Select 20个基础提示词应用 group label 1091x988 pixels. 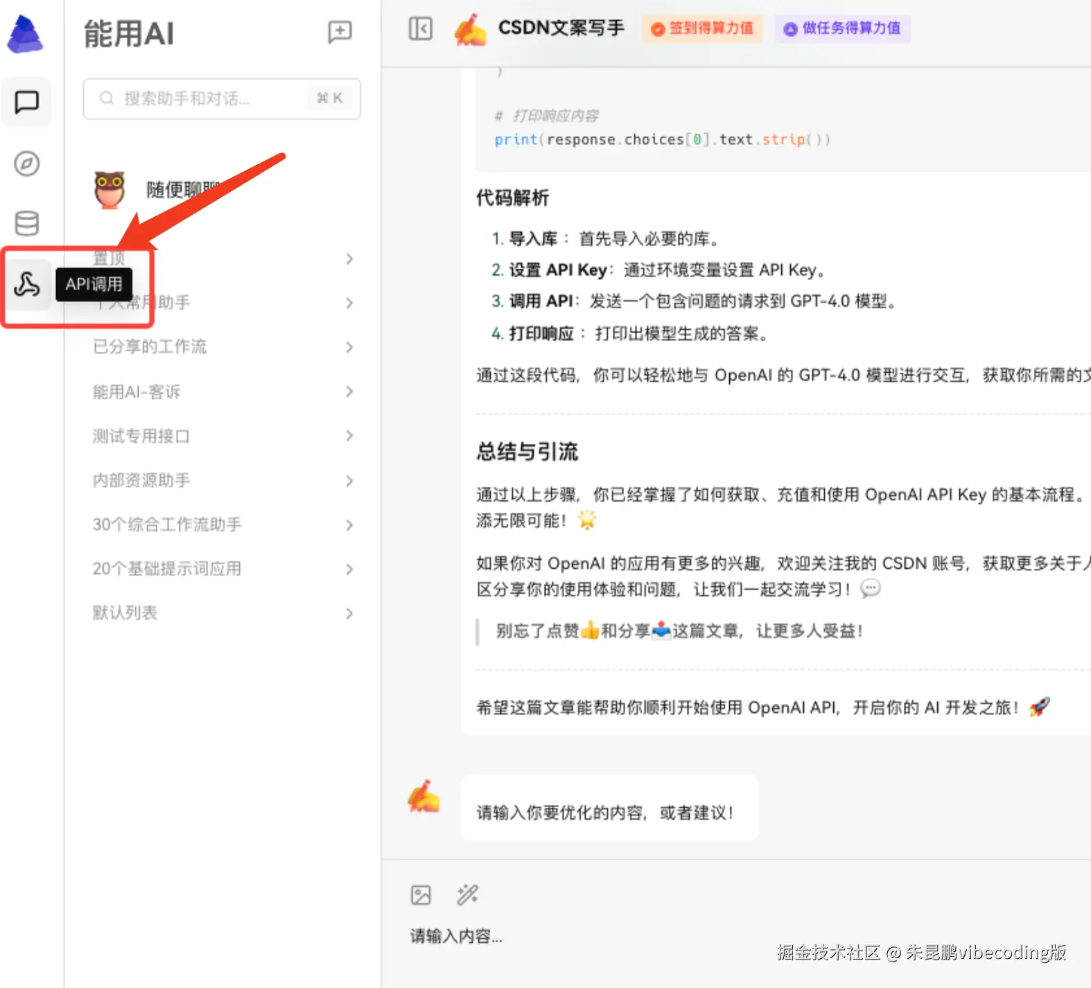tap(167, 569)
